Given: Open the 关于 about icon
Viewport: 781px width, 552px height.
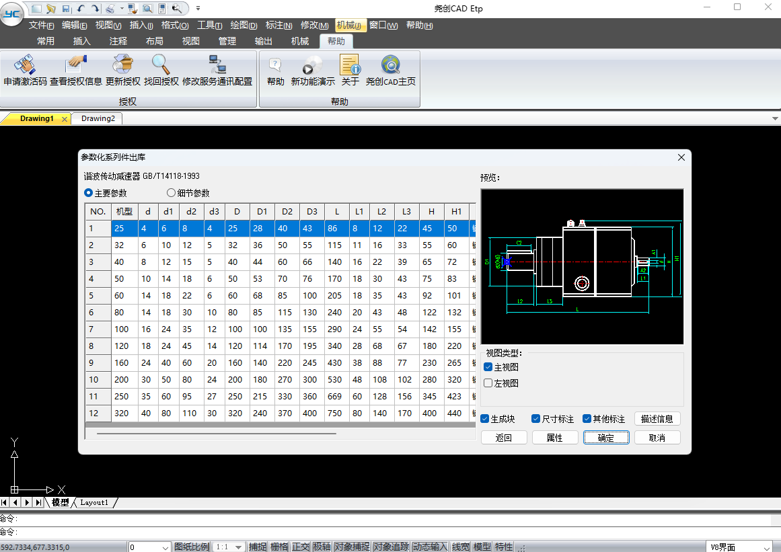Looking at the screenshot, I should pyautogui.click(x=350, y=65).
